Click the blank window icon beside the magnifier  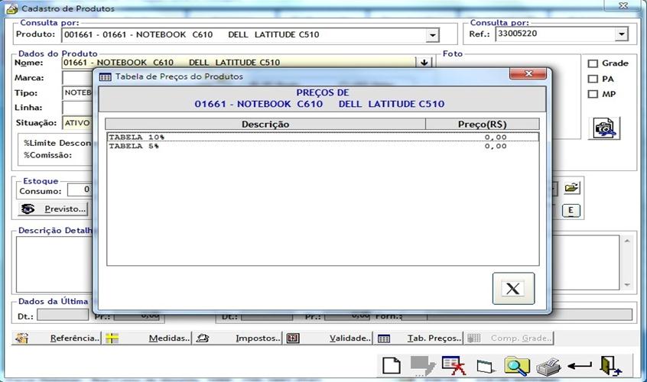(x=486, y=367)
